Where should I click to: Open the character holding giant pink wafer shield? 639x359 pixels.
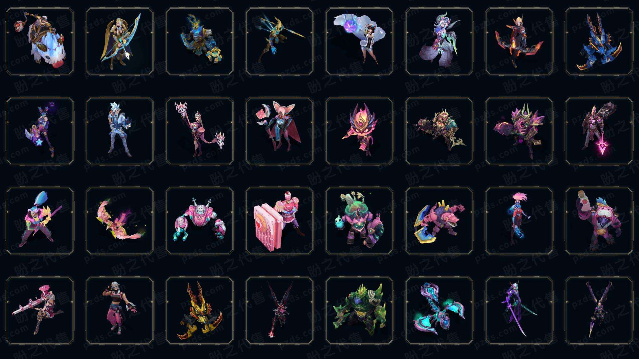point(280,221)
